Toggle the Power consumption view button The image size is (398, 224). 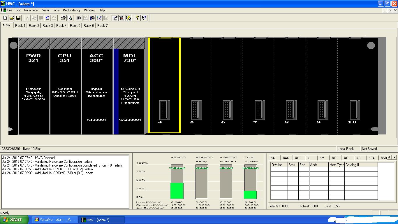pyautogui.click(x=128, y=18)
